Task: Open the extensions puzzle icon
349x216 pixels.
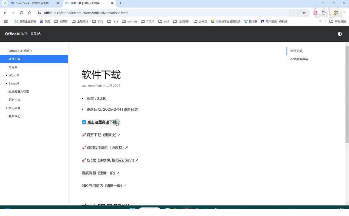Action: [x=324, y=13]
